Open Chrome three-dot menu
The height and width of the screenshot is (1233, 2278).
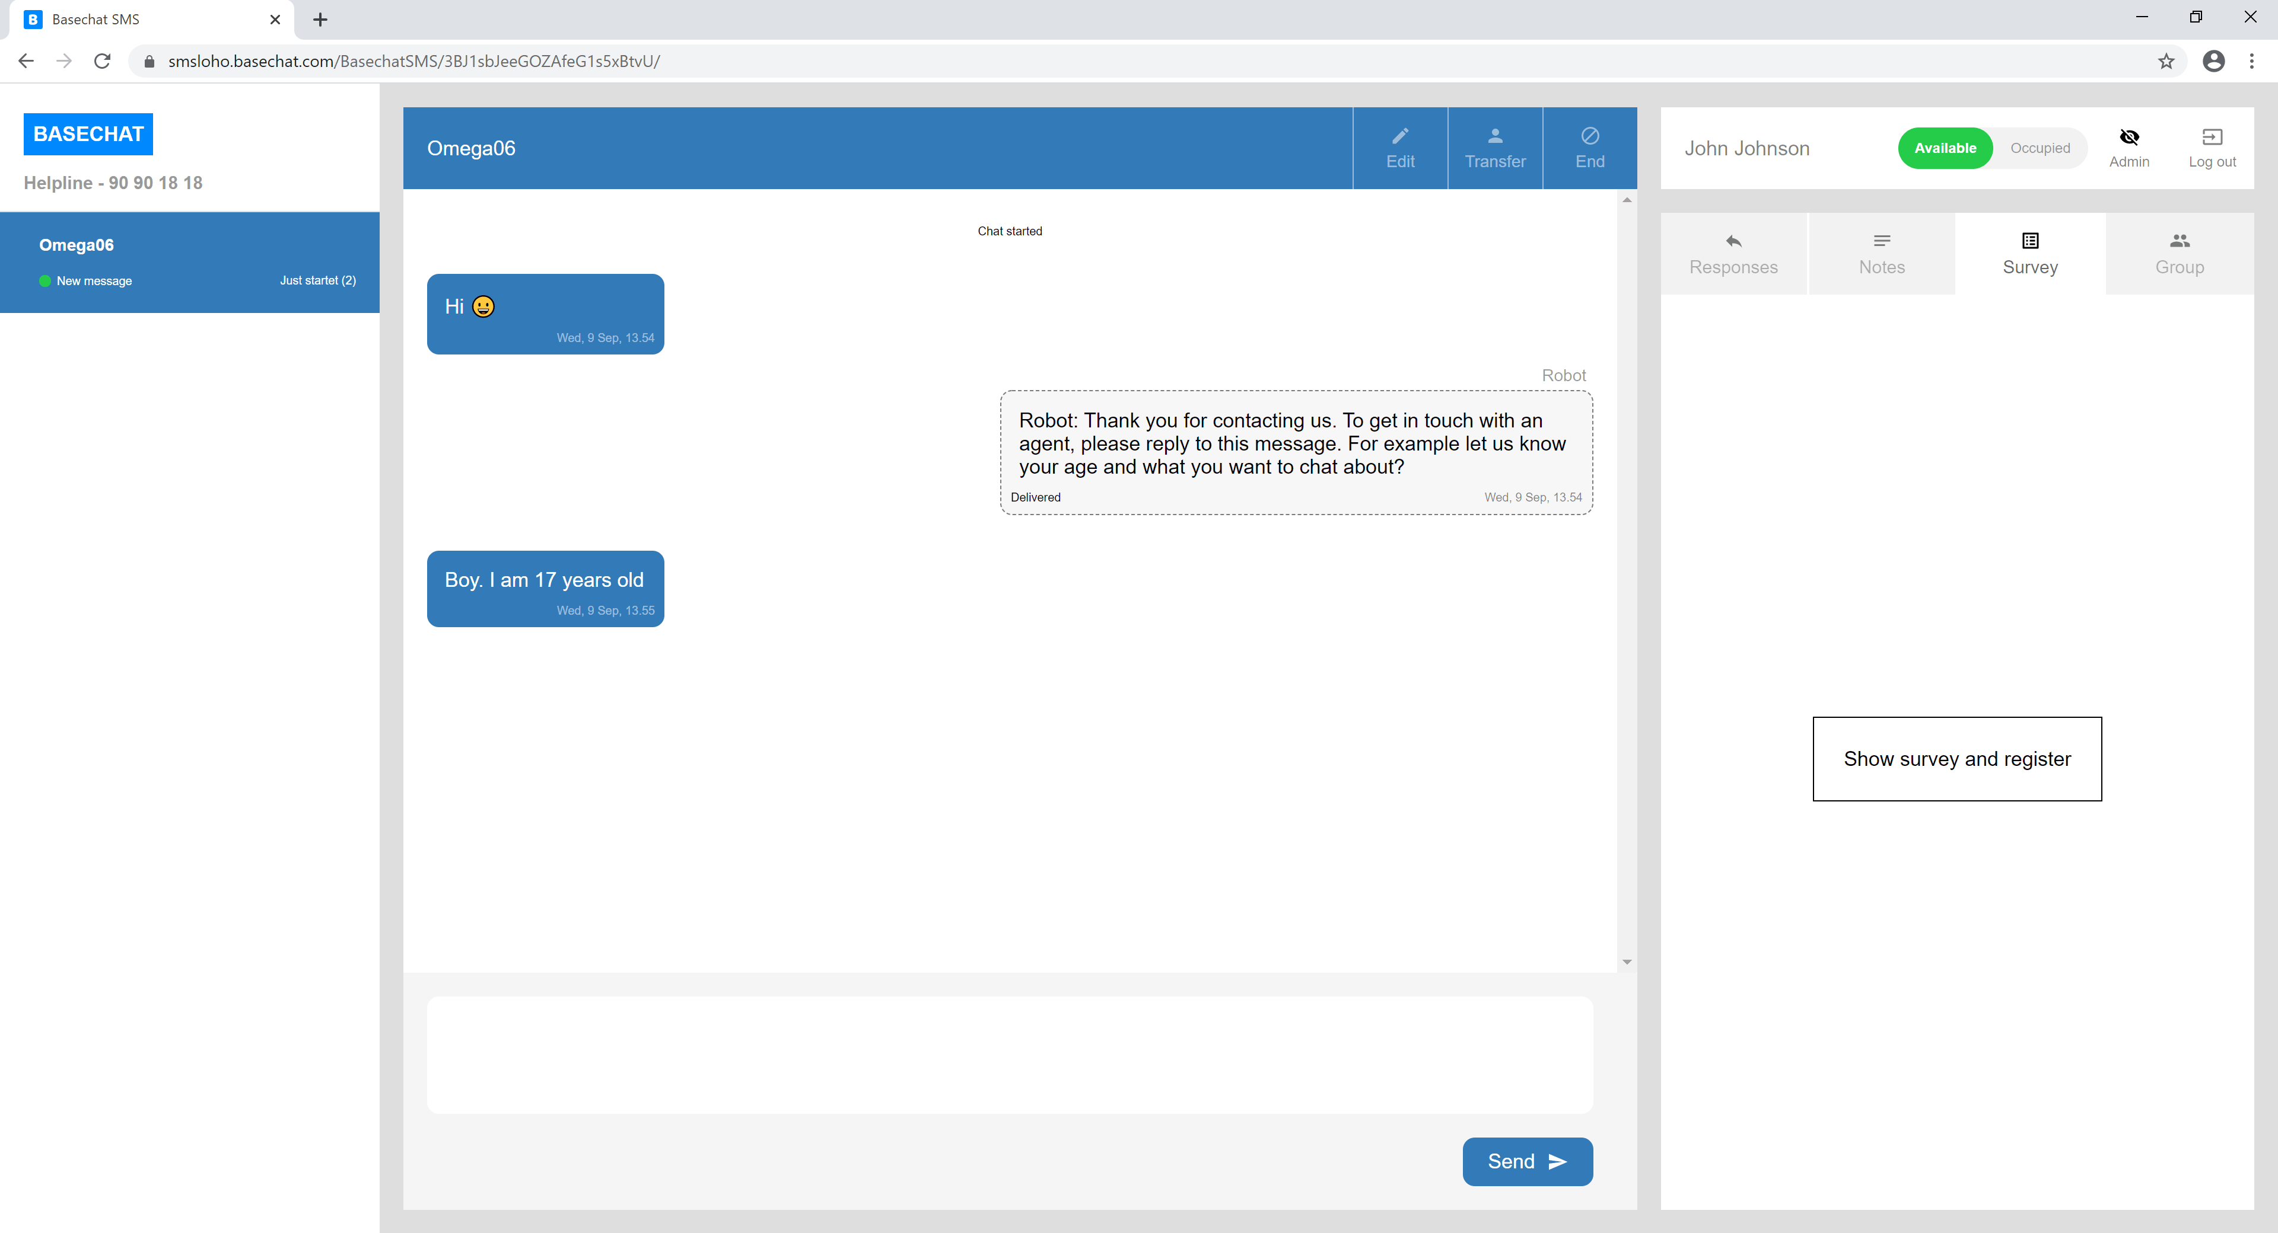[2251, 61]
